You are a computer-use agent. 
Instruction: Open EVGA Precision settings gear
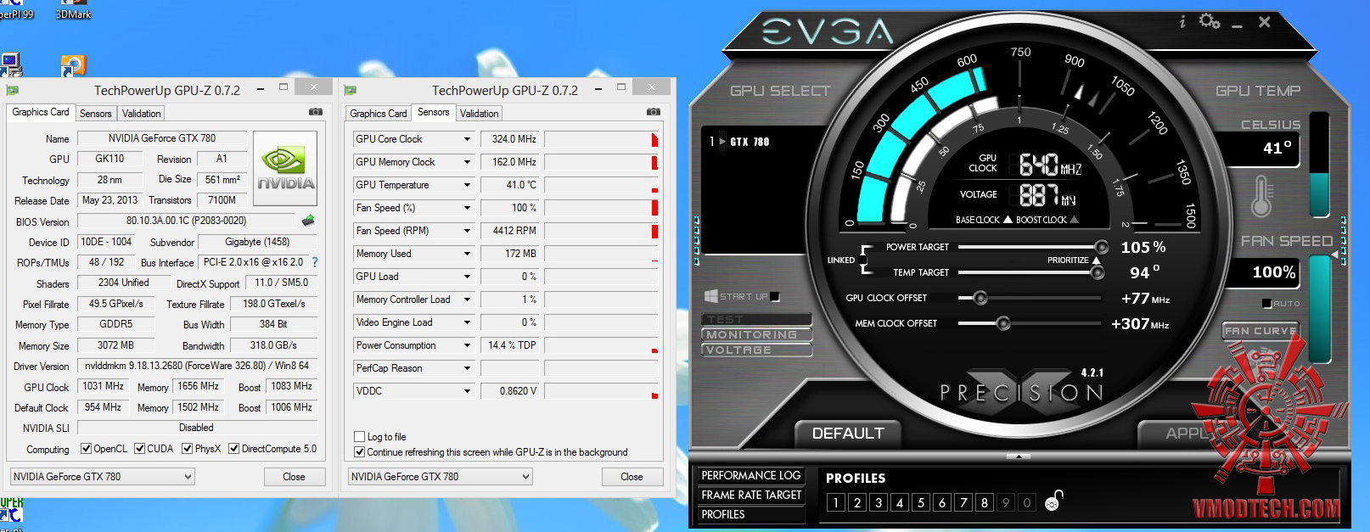(x=1209, y=20)
